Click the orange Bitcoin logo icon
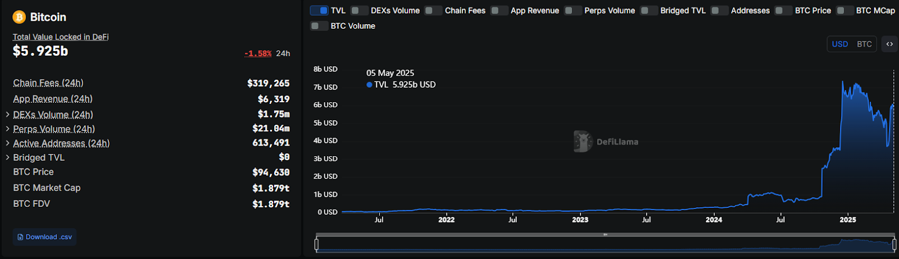The height and width of the screenshot is (259, 899). 19,17
